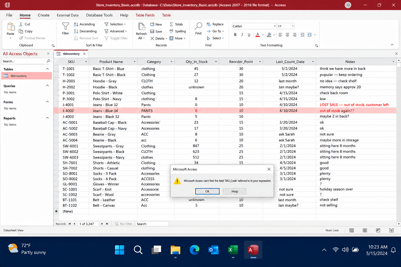The width and height of the screenshot is (401, 267).
Task: Click the Totals sigma icon
Action: [x=171, y=24]
